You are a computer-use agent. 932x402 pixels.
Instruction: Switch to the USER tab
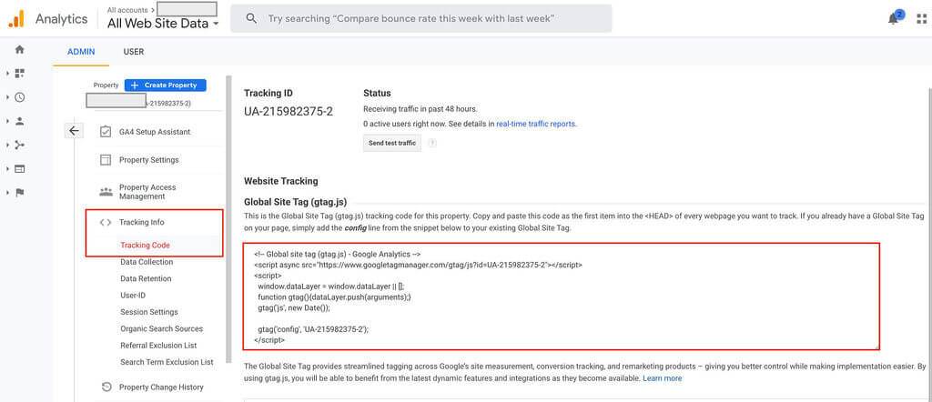pyautogui.click(x=133, y=52)
